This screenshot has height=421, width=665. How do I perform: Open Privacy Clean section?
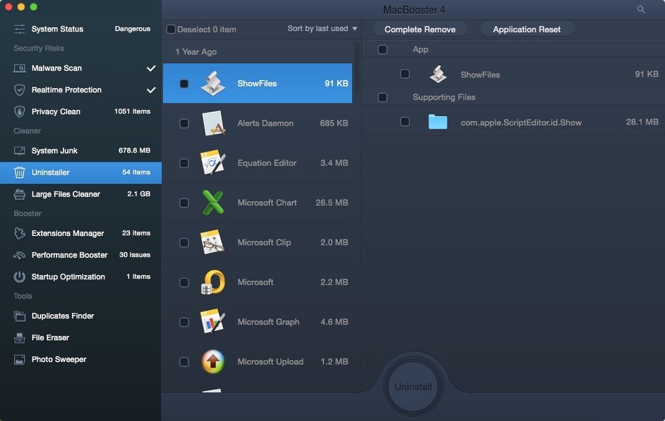tap(81, 112)
